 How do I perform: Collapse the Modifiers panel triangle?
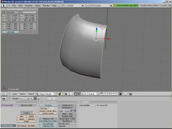[80, 102]
